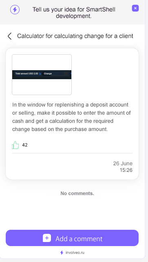The image size is (148, 262).
Task: Click the plus icon in Add a comment
Action: click(47, 238)
